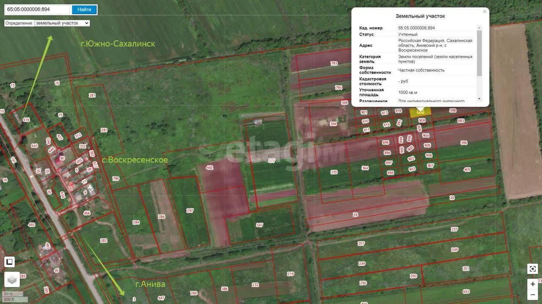Focus the cadastral number search field
Viewport: 542px width, 304px height.
[37, 9]
